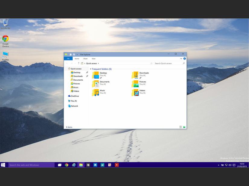Switch to the View ribbon tab
Viewport: 249px width, 186px height.
94,59
